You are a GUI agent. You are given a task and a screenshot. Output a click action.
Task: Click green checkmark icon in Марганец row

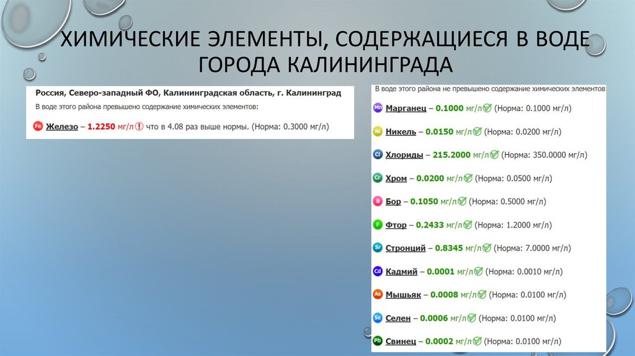tap(487, 108)
